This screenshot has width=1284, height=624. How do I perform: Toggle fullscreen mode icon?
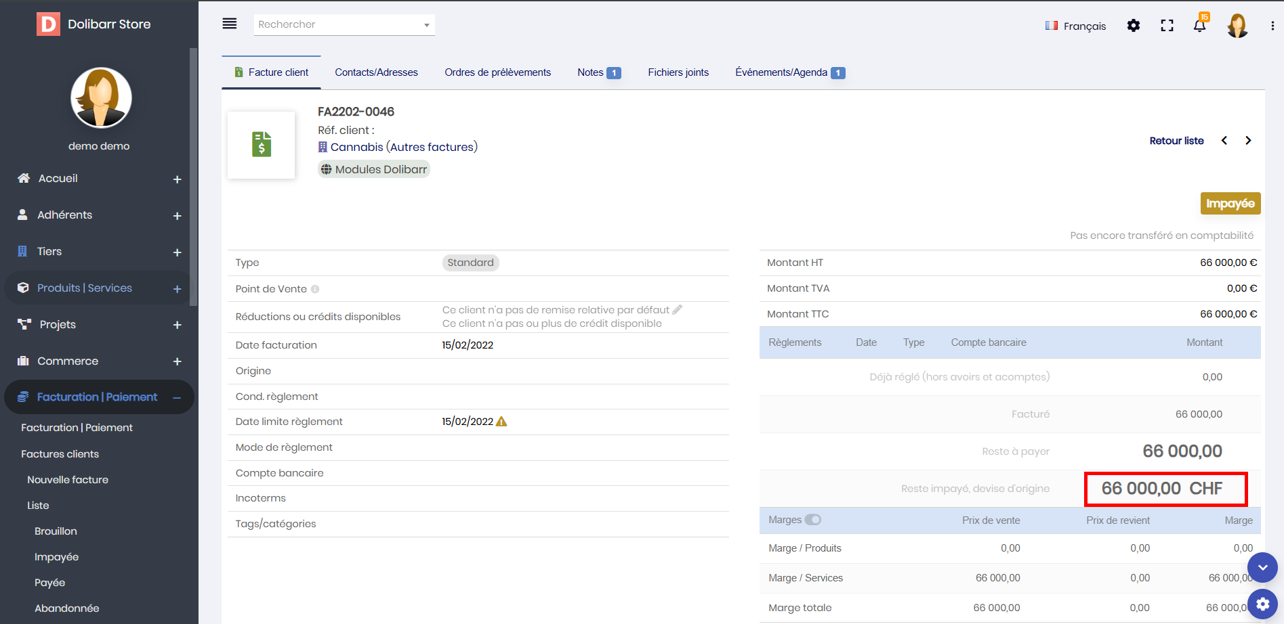point(1167,26)
